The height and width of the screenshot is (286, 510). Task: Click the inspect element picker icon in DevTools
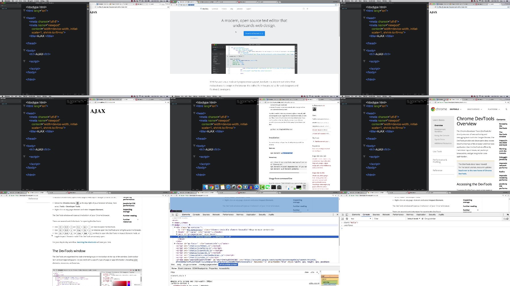tap(173, 215)
